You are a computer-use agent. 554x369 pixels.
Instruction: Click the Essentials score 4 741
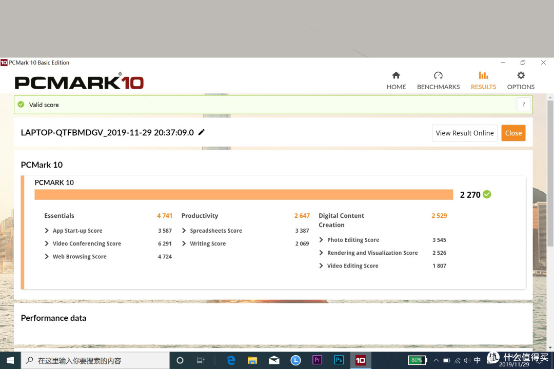[165, 216]
